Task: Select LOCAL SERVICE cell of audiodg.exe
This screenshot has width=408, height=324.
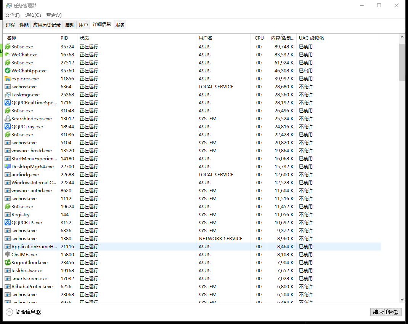Action: click(x=216, y=175)
